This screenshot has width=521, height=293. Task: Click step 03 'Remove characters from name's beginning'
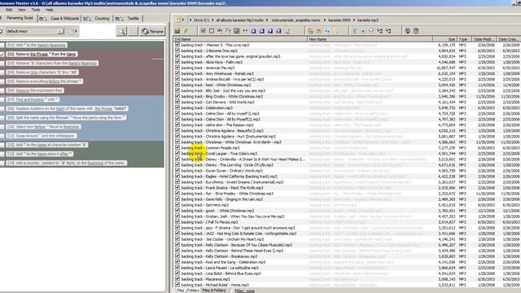coord(52,63)
